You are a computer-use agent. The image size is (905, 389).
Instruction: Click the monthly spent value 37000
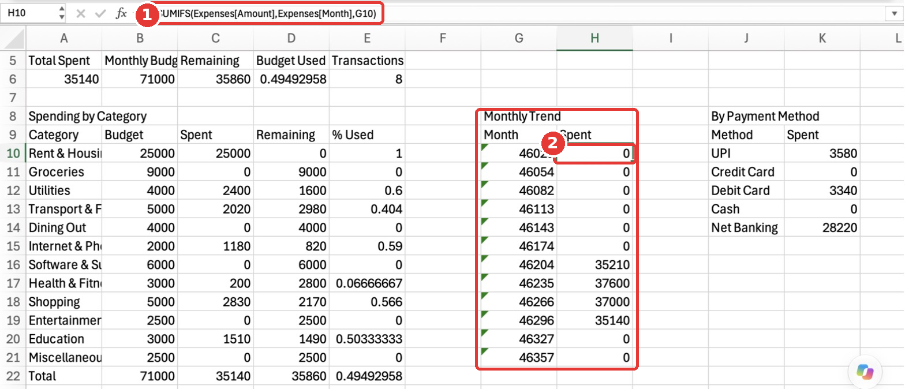[x=594, y=301]
